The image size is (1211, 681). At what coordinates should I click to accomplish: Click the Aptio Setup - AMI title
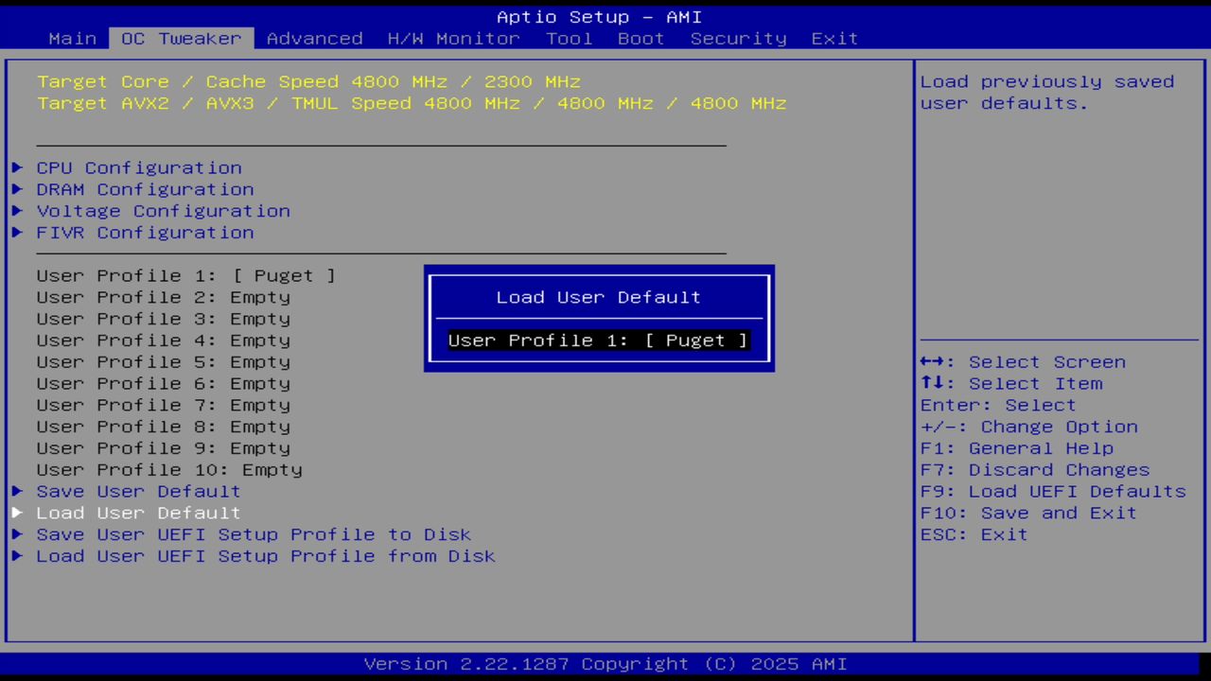(x=599, y=17)
